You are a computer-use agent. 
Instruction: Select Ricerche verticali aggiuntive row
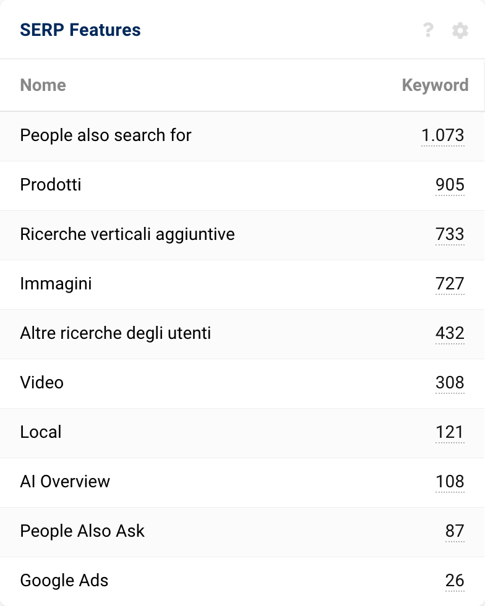127,234
